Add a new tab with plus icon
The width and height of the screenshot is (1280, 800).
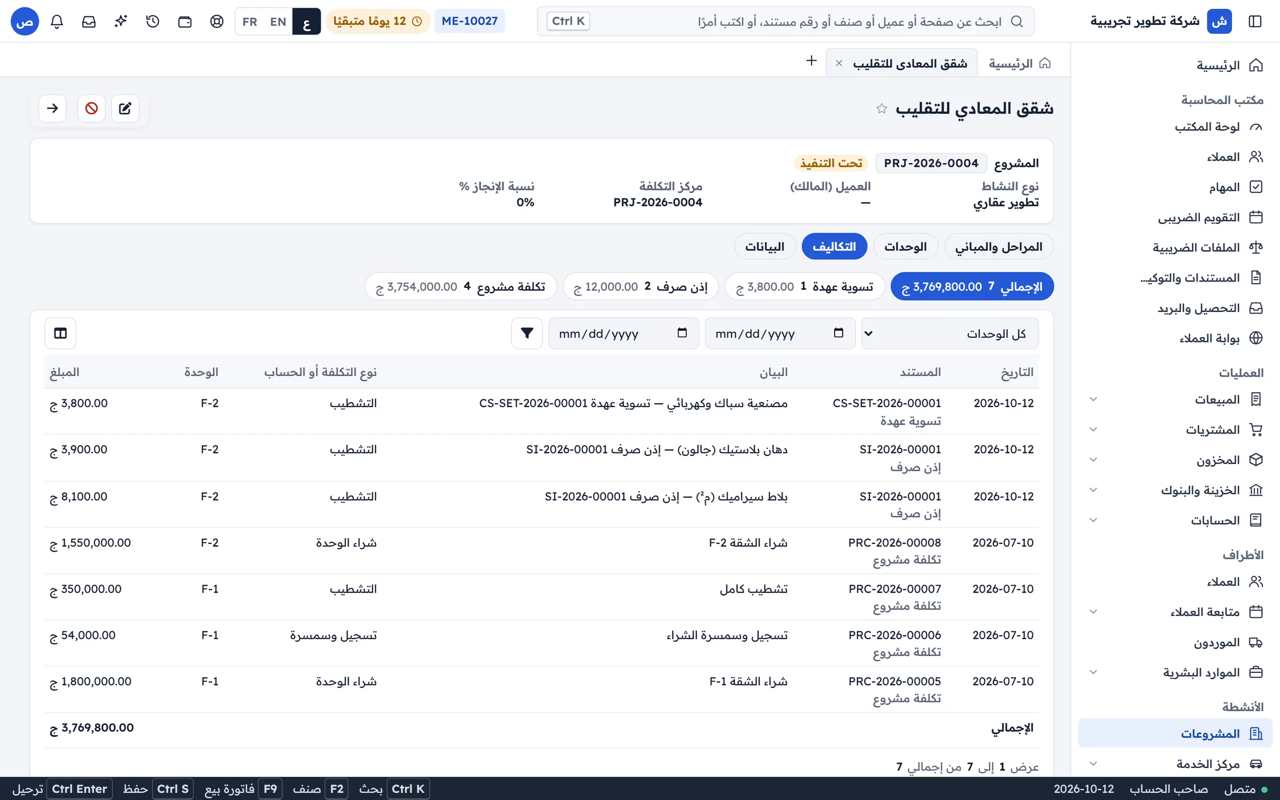(811, 61)
